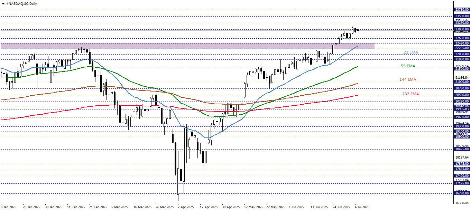
Task: Select the 21 EMA label
Action: [411, 52]
